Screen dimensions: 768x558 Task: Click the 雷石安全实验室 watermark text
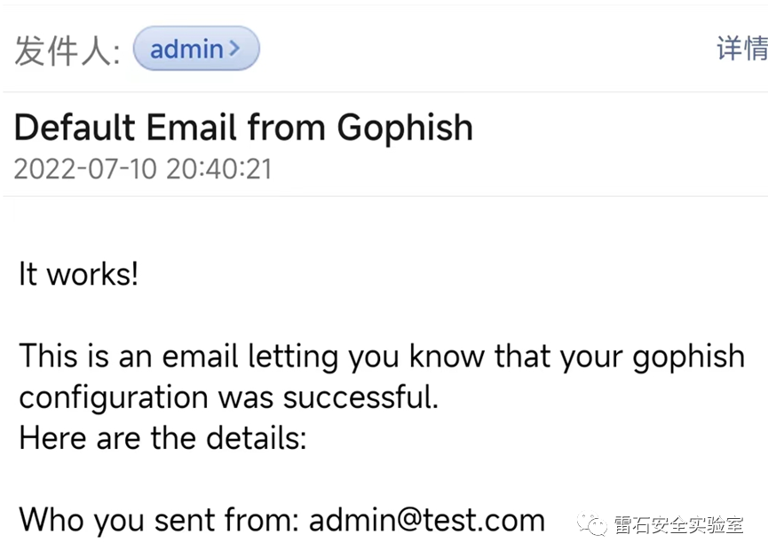pos(679,525)
